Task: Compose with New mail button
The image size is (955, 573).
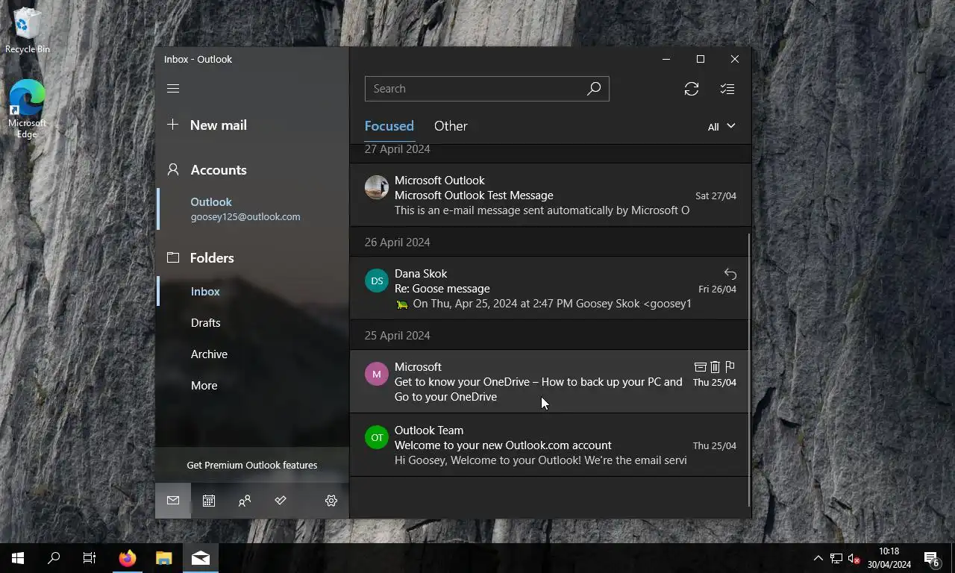Action: pyautogui.click(x=252, y=125)
